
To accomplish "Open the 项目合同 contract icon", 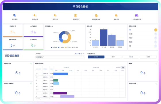I will click(x=76, y=16).
